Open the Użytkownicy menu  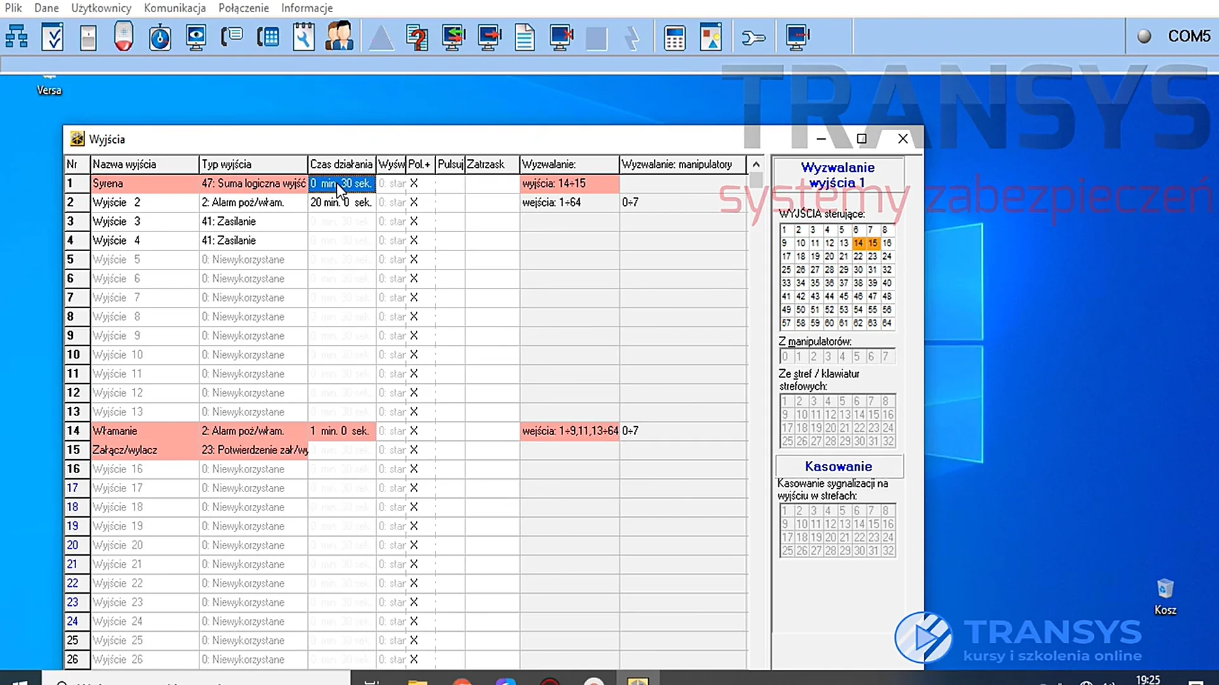[101, 8]
